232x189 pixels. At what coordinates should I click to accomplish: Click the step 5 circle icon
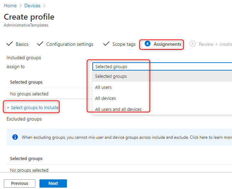click(x=192, y=44)
